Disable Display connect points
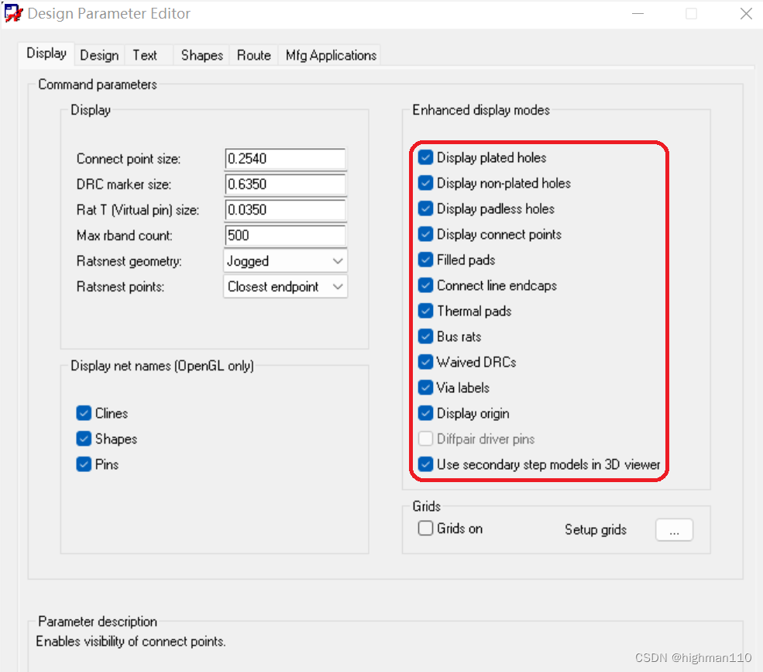 425,234
